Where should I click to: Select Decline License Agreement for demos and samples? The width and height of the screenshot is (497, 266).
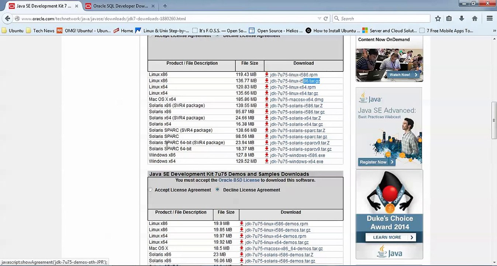coord(217,190)
